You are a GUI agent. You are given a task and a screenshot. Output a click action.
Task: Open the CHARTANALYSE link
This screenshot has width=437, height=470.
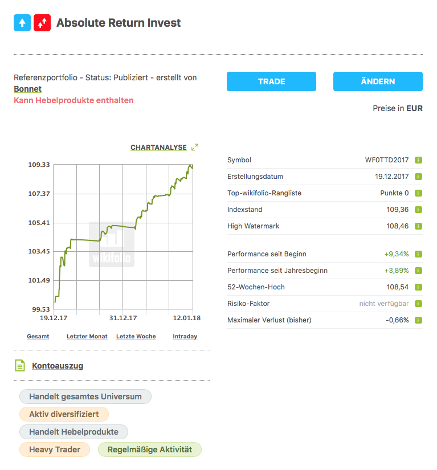[x=158, y=148]
